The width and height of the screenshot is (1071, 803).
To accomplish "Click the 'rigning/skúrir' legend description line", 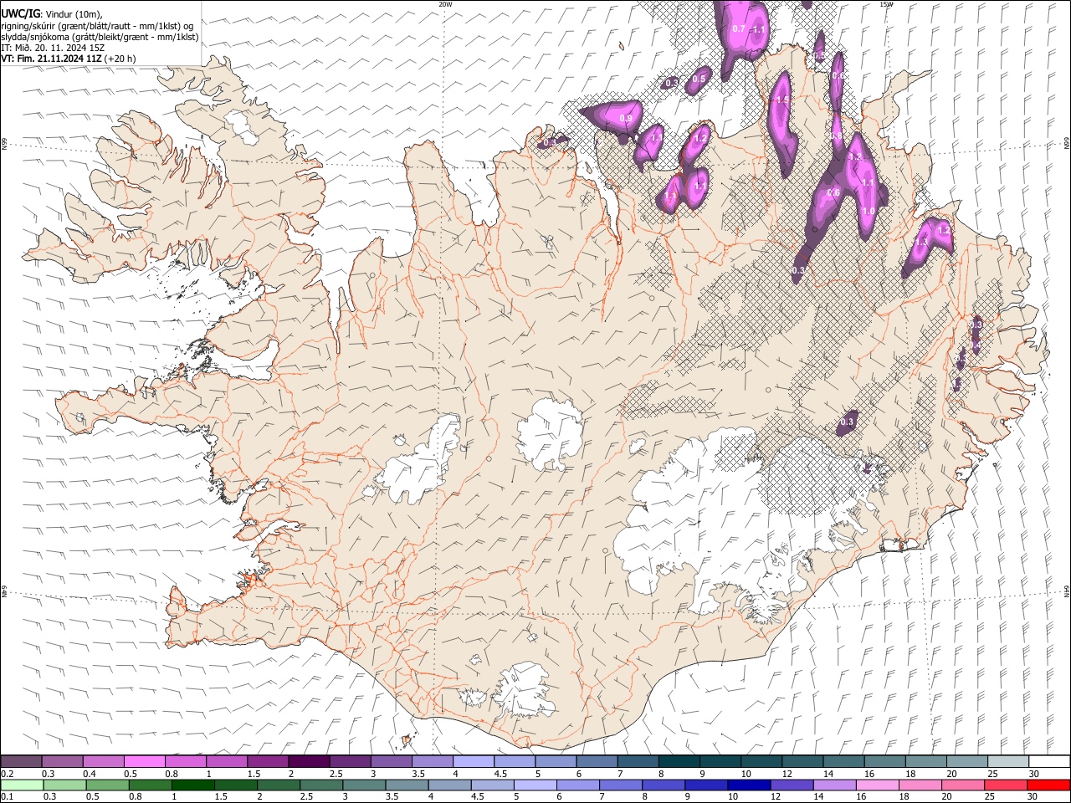I will point(97,26).
